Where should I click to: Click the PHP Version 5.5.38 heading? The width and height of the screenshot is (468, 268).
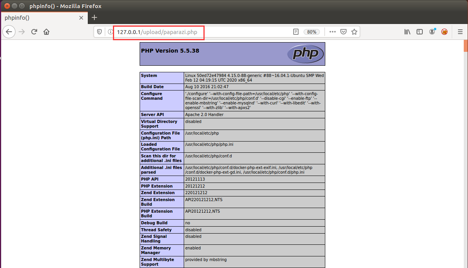[170, 51]
